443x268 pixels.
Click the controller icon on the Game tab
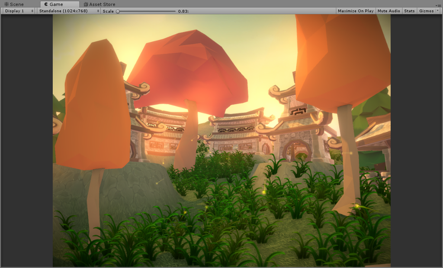coord(46,4)
